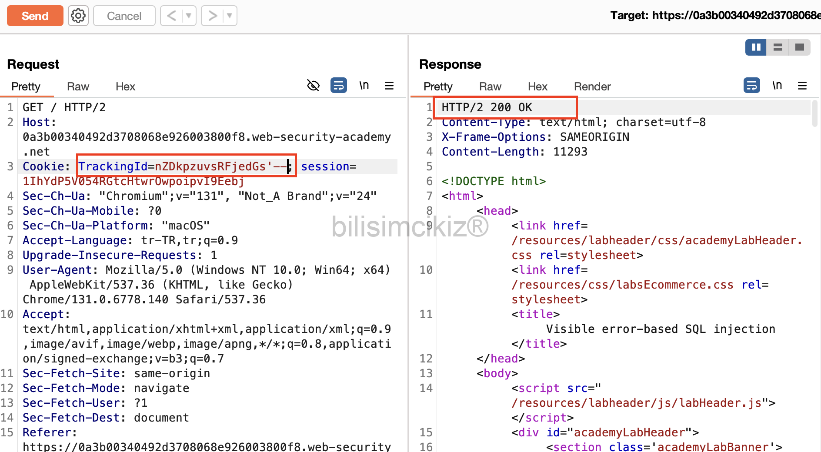Switch Request view to Raw tab
821x452 pixels.
(x=78, y=87)
